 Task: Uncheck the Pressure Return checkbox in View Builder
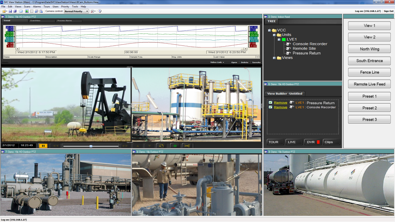click(x=270, y=103)
